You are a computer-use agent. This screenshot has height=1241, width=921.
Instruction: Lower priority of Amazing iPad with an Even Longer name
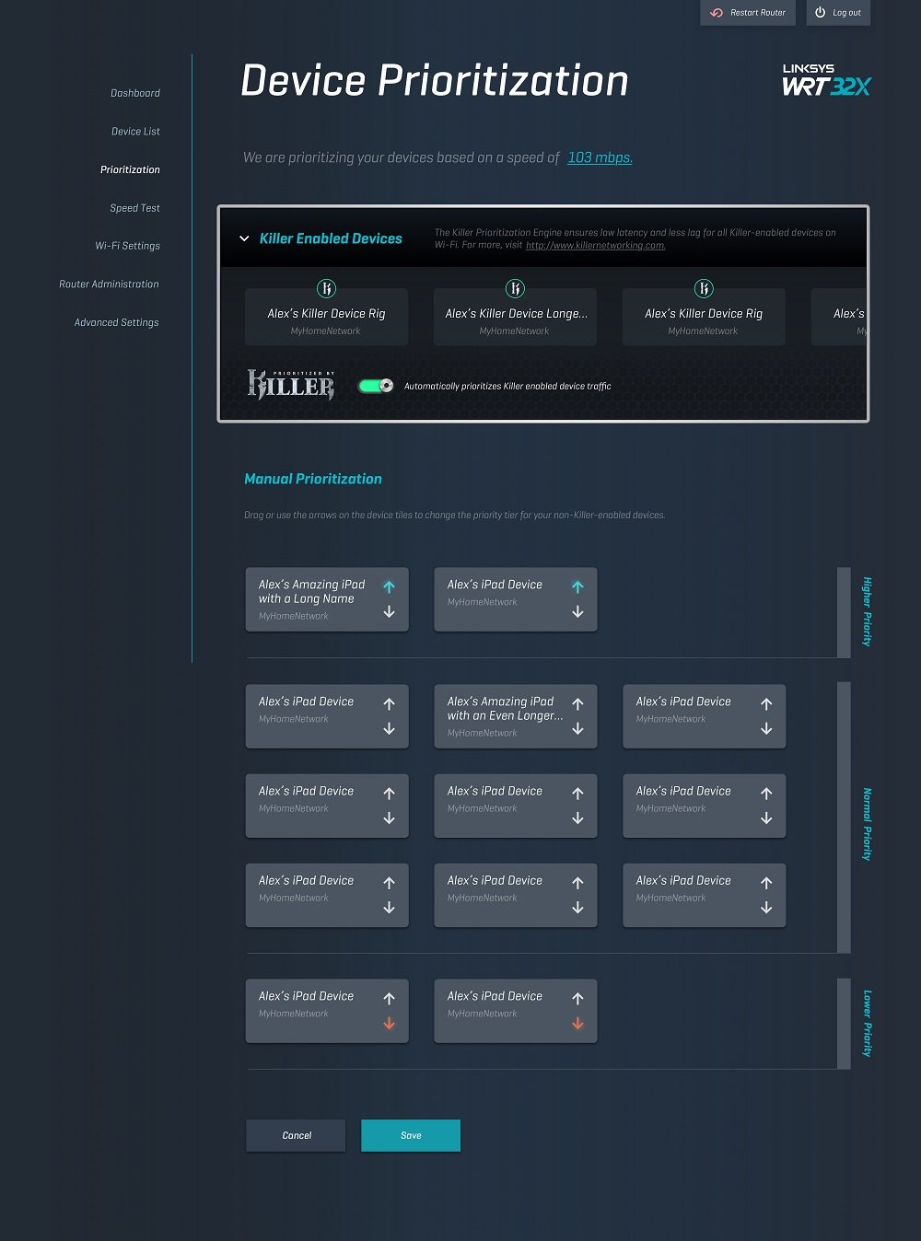click(x=577, y=729)
